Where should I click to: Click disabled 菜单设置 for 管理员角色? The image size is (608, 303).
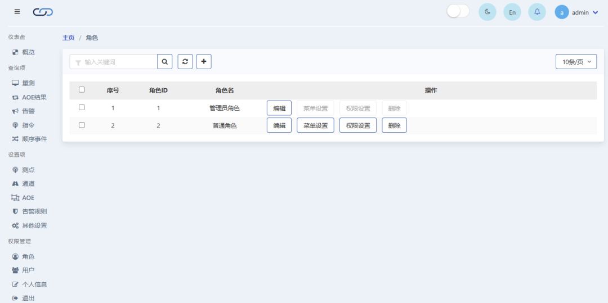(316, 108)
